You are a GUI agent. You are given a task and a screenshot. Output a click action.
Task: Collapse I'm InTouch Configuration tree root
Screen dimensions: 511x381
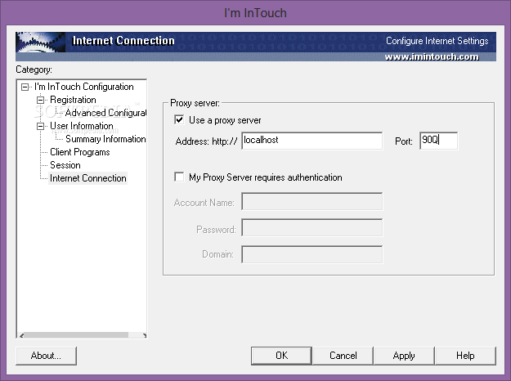point(25,87)
